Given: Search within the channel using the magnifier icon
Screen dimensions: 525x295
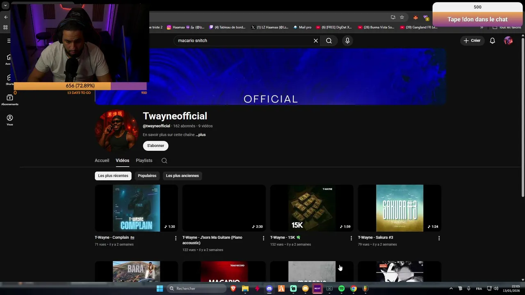Looking at the screenshot, I should pyautogui.click(x=164, y=161).
